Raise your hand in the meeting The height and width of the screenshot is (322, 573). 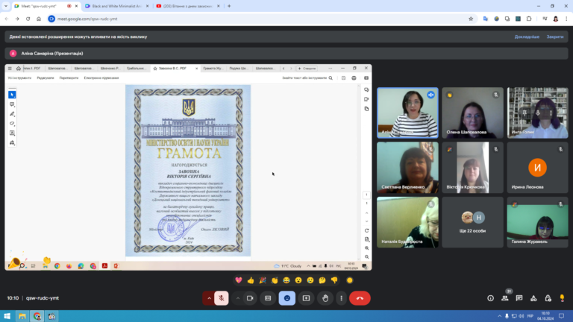point(325,298)
